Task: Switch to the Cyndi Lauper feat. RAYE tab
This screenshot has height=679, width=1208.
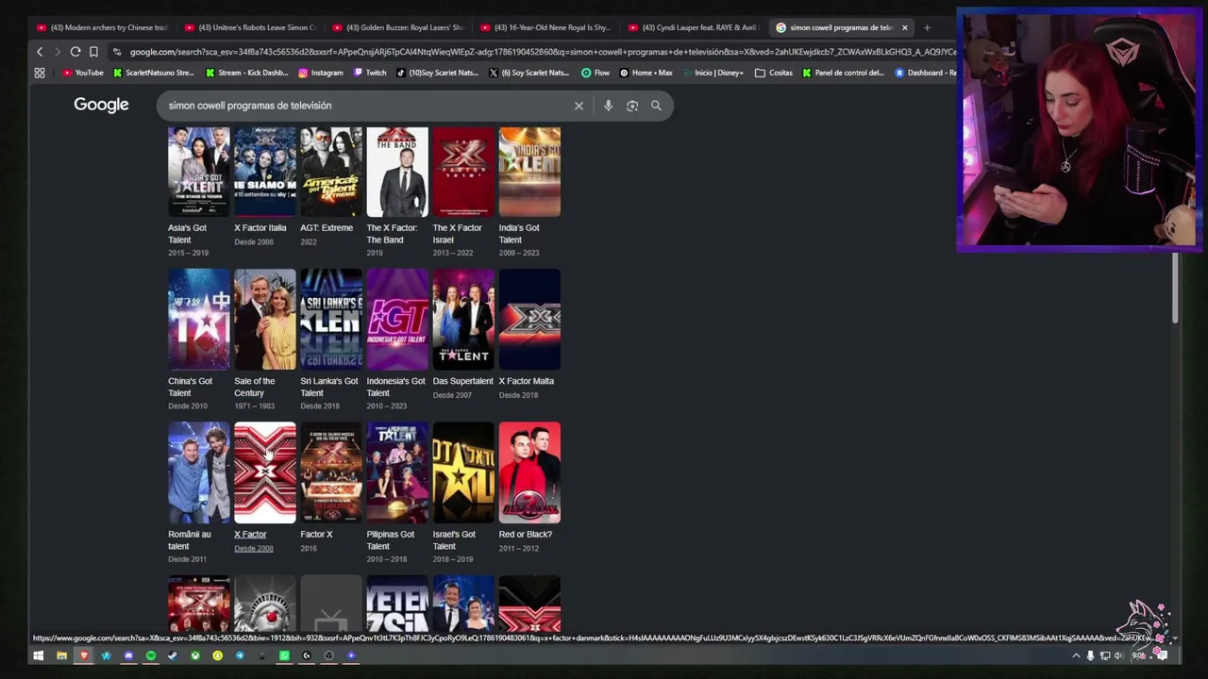Action: point(694,27)
